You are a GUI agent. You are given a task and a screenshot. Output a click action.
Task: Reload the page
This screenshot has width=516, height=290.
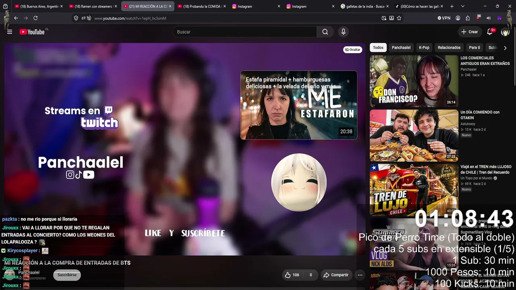click(35, 18)
